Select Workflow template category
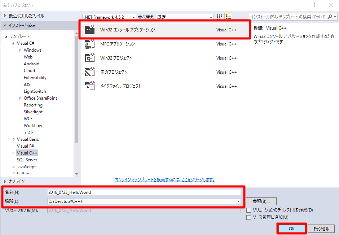This screenshot has height=235, width=339. (33, 126)
